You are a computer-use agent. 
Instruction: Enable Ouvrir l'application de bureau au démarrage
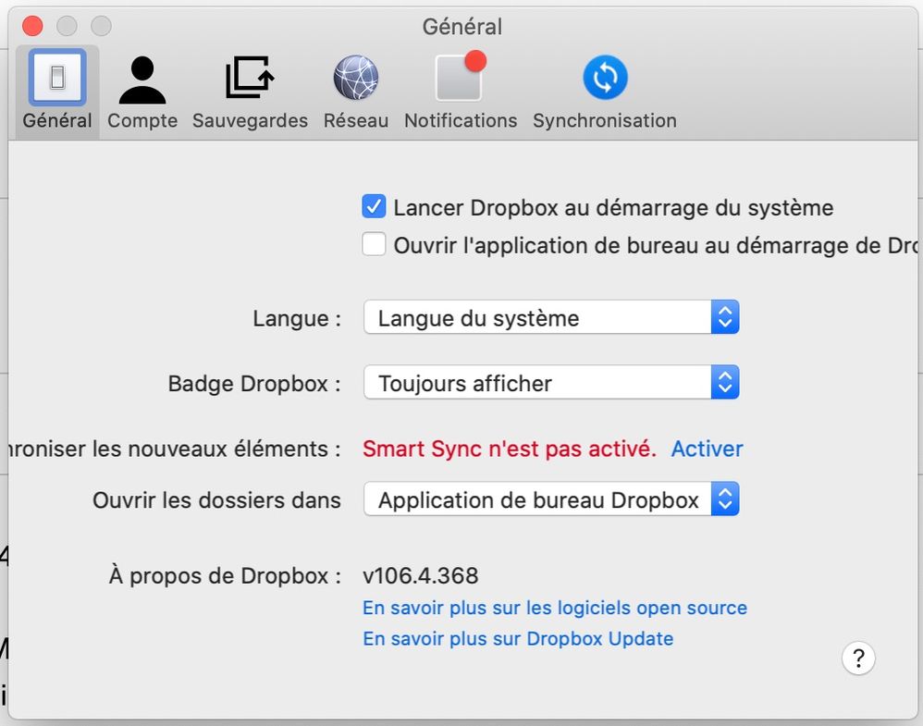[x=374, y=244]
